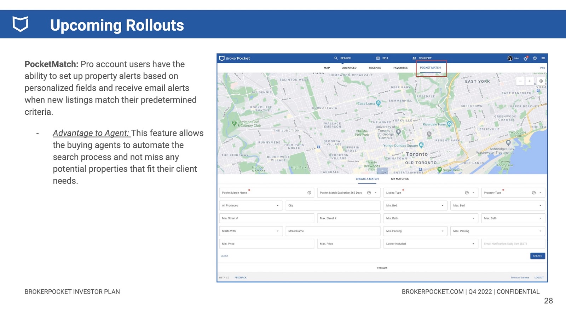Screen dimensions: 566x318
Task: Click the Clear link to reset form
Action: 224,256
